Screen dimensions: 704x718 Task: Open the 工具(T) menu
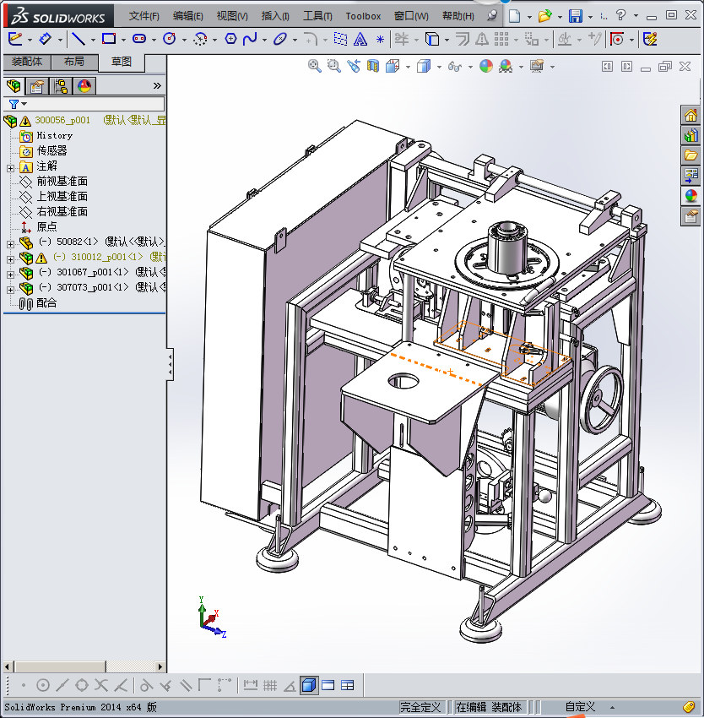[317, 16]
